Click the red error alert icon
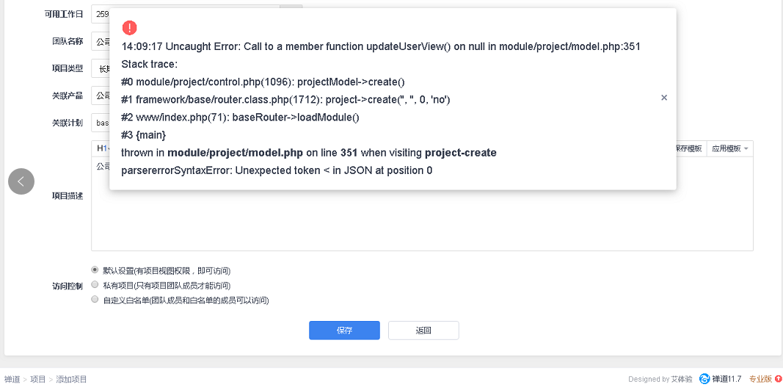783x390 pixels. pos(129,28)
